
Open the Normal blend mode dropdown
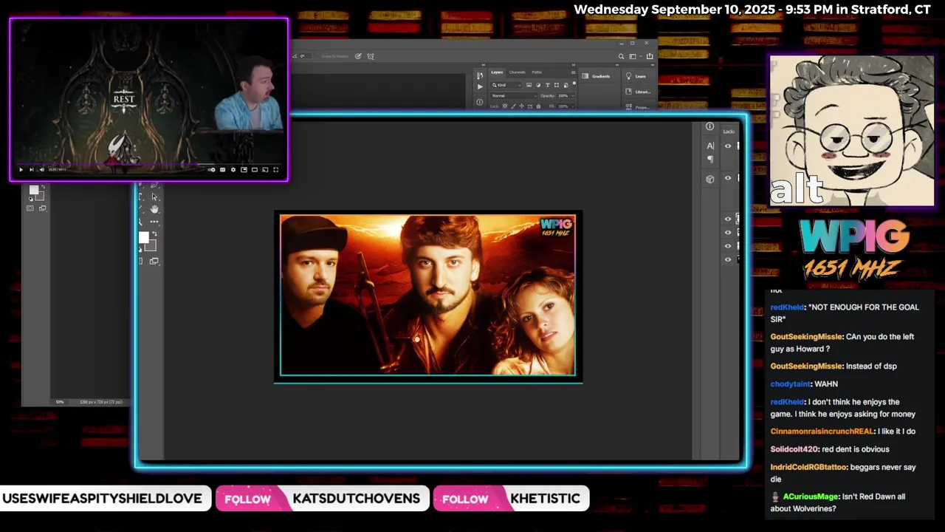pos(515,95)
